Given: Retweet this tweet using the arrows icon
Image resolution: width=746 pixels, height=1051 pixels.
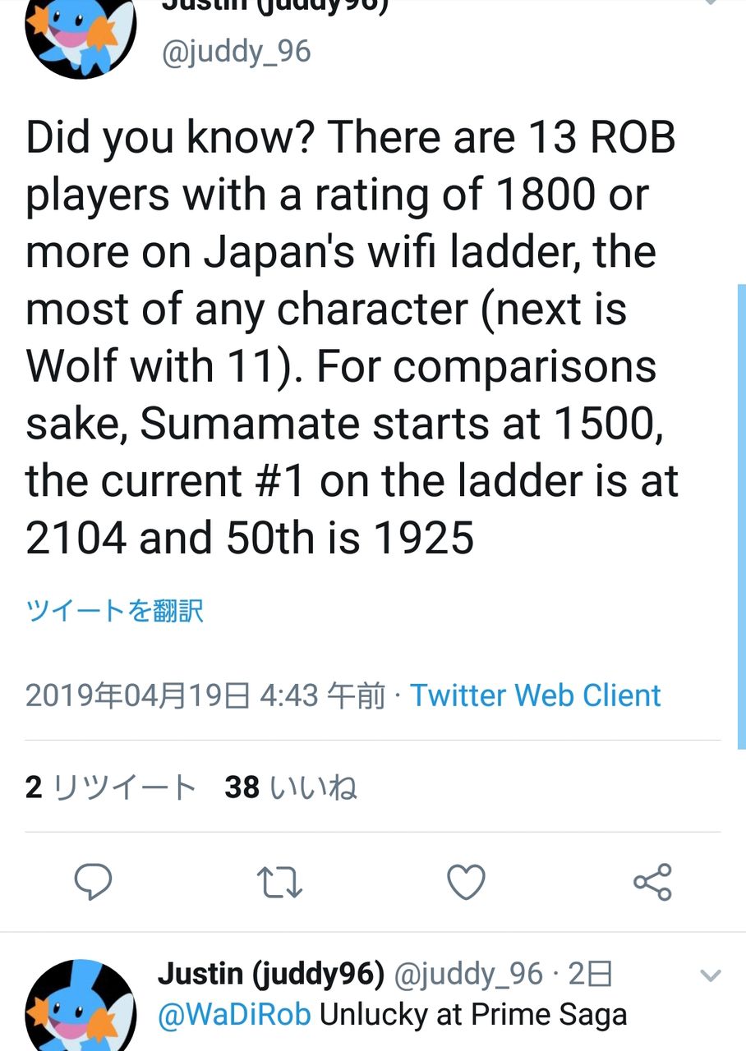Looking at the screenshot, I should coord(279,883).
